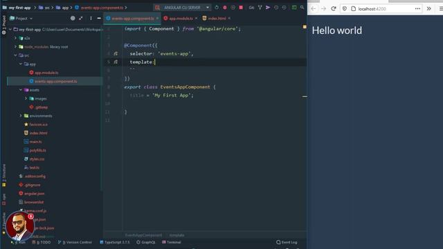Open browser page actions three-dot menu
This screenshot has height=249, width=443.
tap(417, 9)
